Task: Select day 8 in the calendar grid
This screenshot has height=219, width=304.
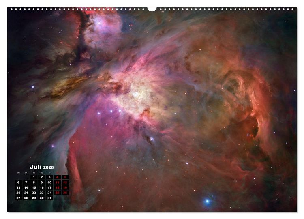Action: coord(34,182)
